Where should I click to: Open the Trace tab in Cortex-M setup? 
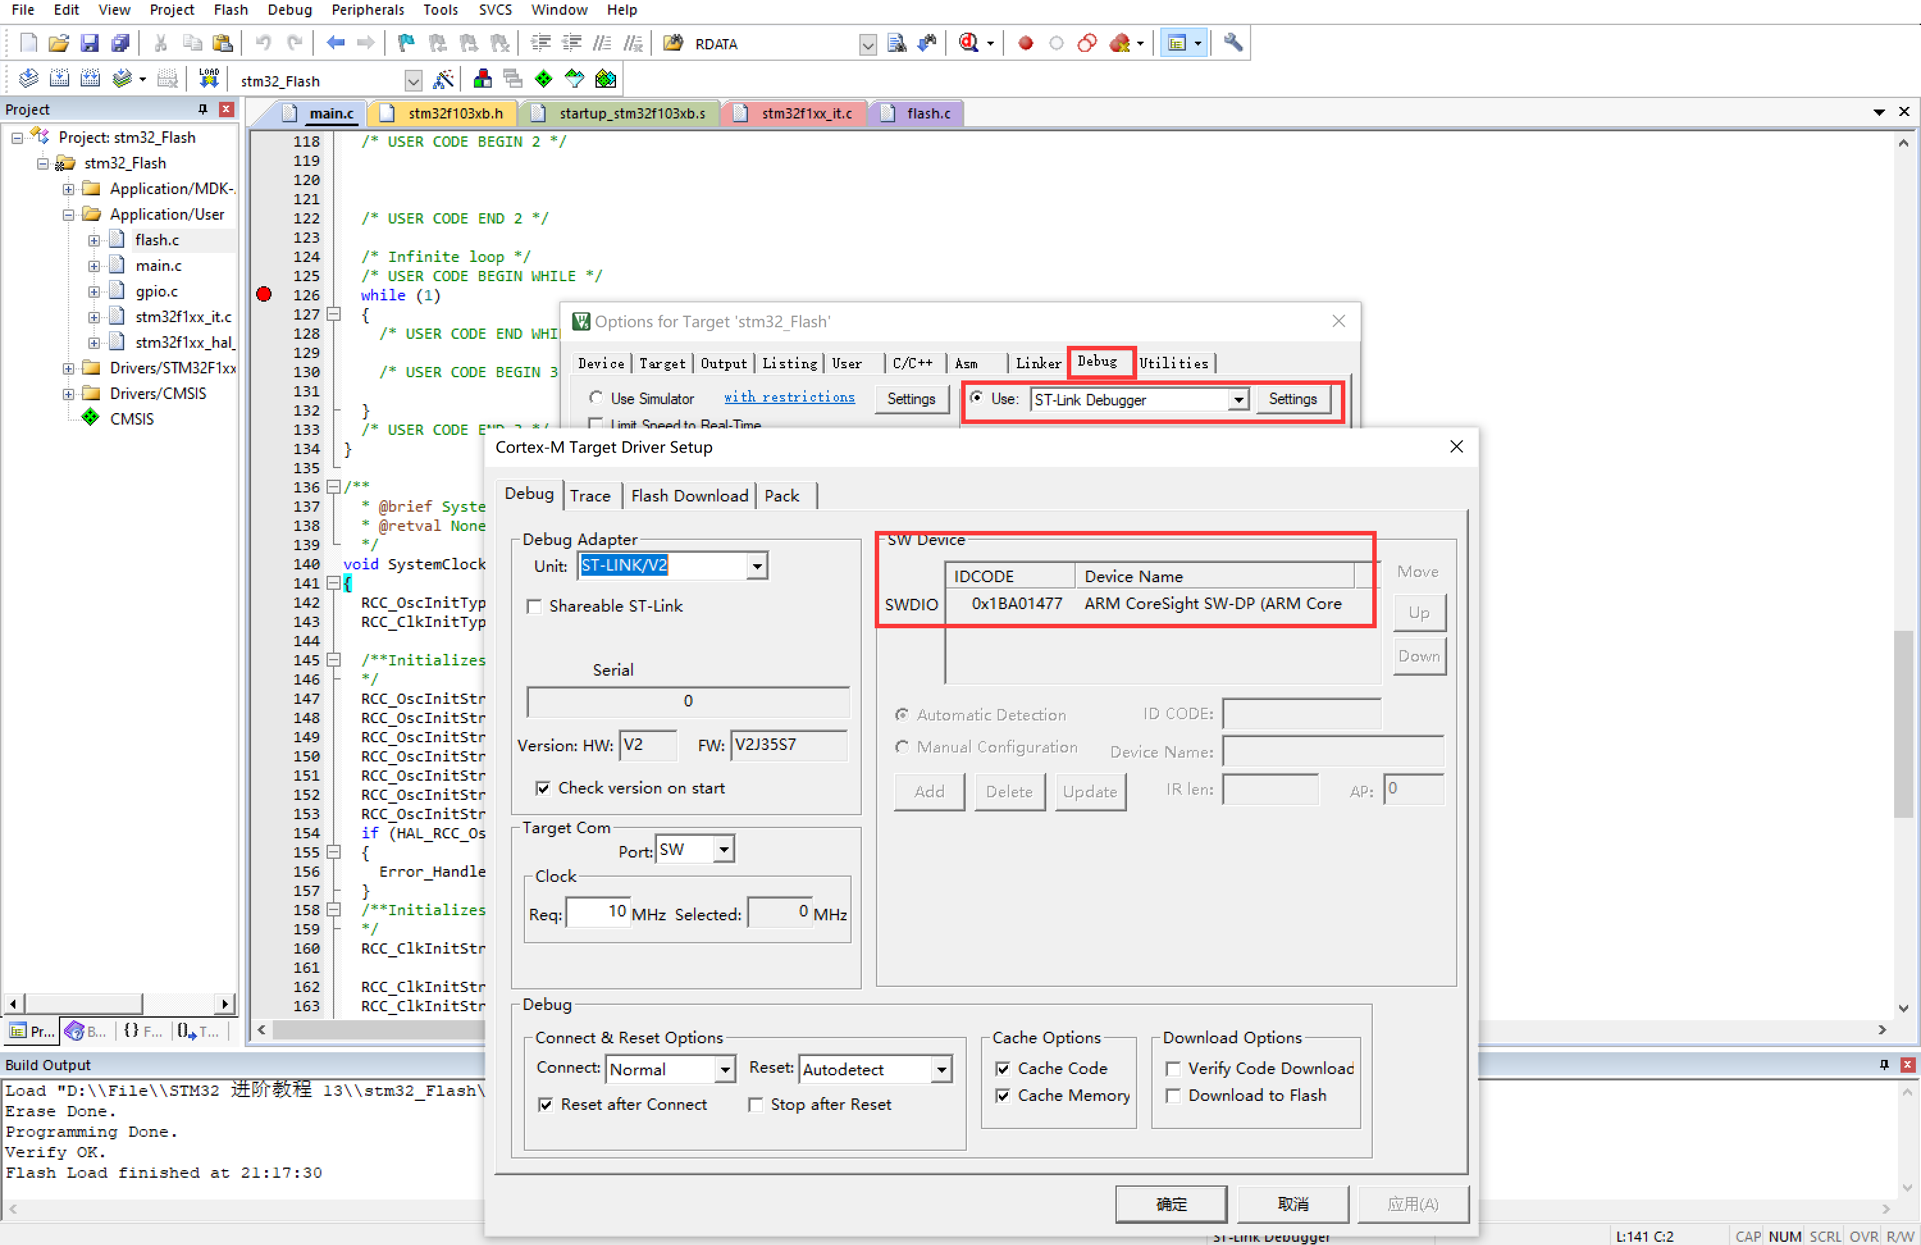pyautogui.click(x=587, y=494)
